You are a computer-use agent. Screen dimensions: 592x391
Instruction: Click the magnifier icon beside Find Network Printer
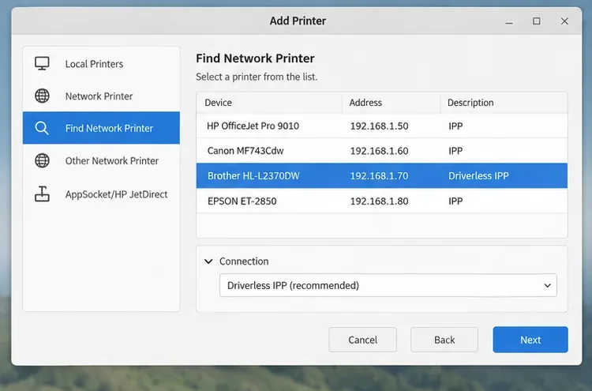42,128
